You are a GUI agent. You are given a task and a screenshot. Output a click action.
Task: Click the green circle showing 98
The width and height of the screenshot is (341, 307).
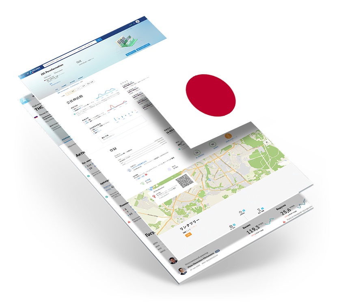coord(212,144)
